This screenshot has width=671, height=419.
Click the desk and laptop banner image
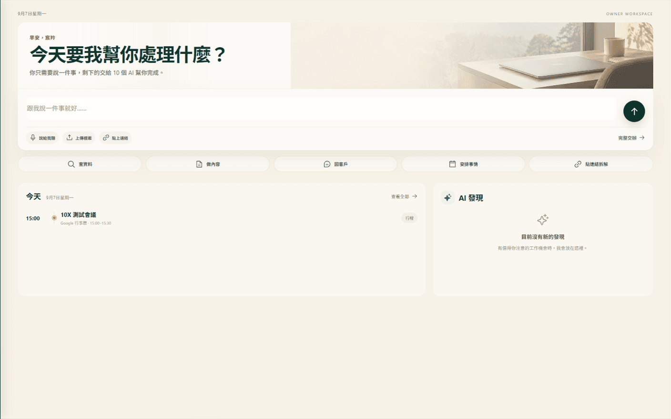coord(472,55)
